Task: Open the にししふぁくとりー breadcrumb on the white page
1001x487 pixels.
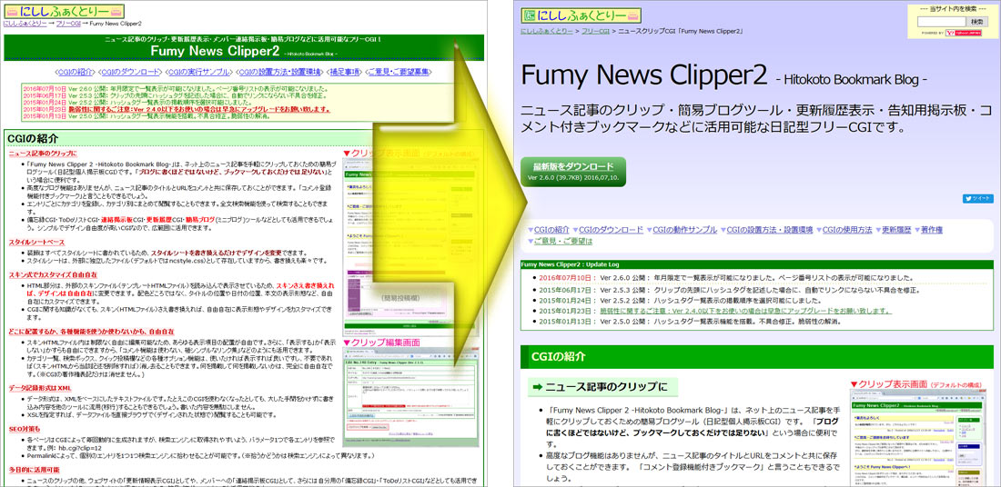Action: (25, 24)
